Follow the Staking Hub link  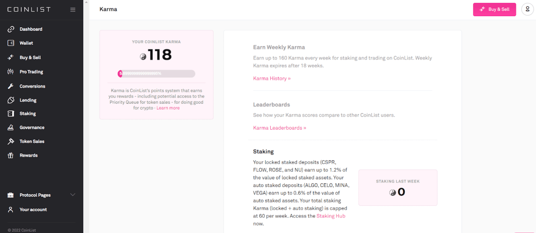coord(331,216)
